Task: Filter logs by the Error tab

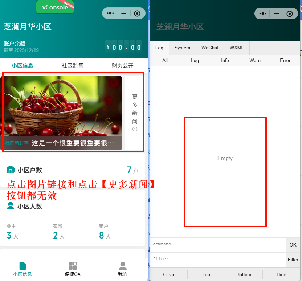Action: [285, 61]
